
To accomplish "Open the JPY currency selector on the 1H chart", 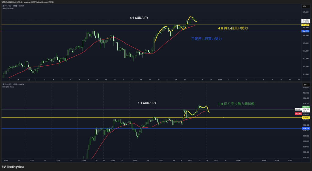I will [x=305, y=85].
